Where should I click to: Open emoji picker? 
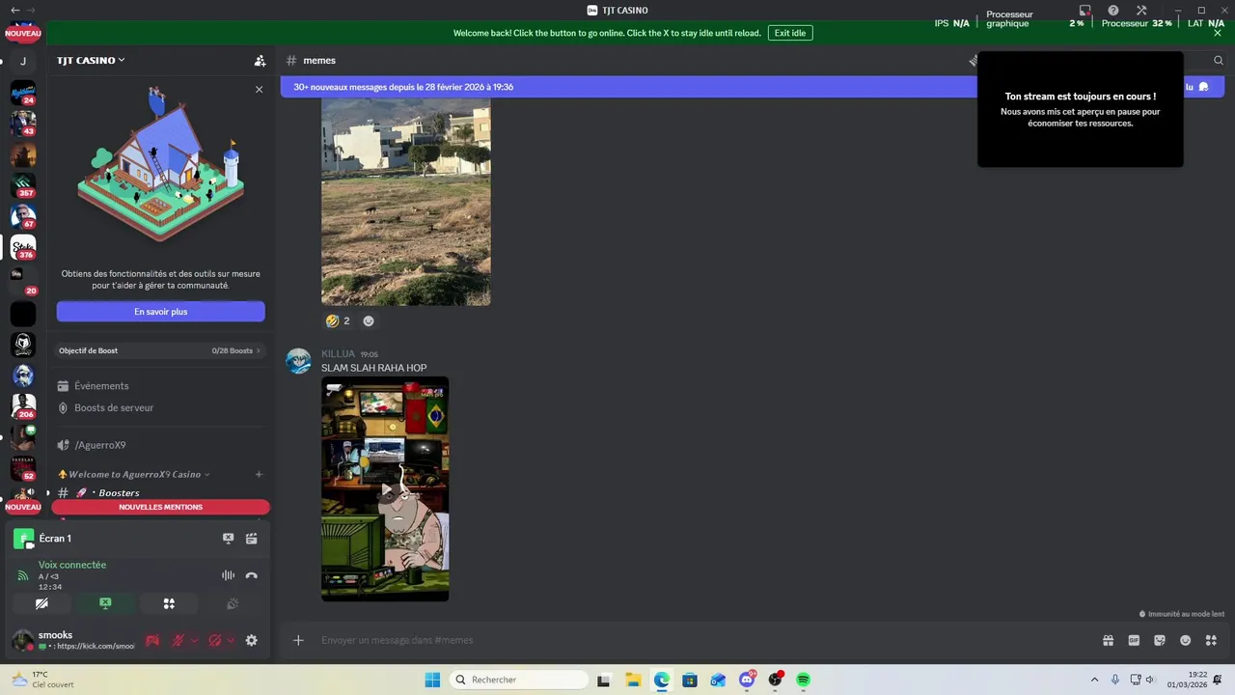[1186, 640]
